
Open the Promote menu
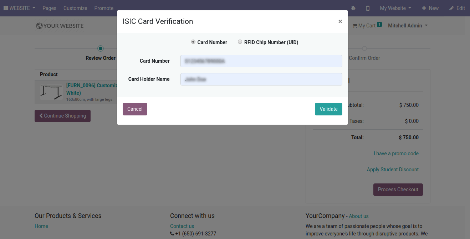tap(104, 8)
